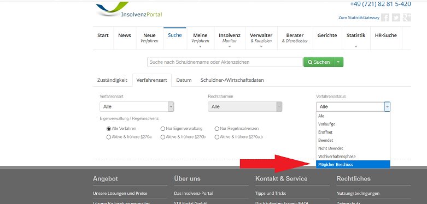Open the Facebook social icon
The image size is (427, 204).
[385, 17]
